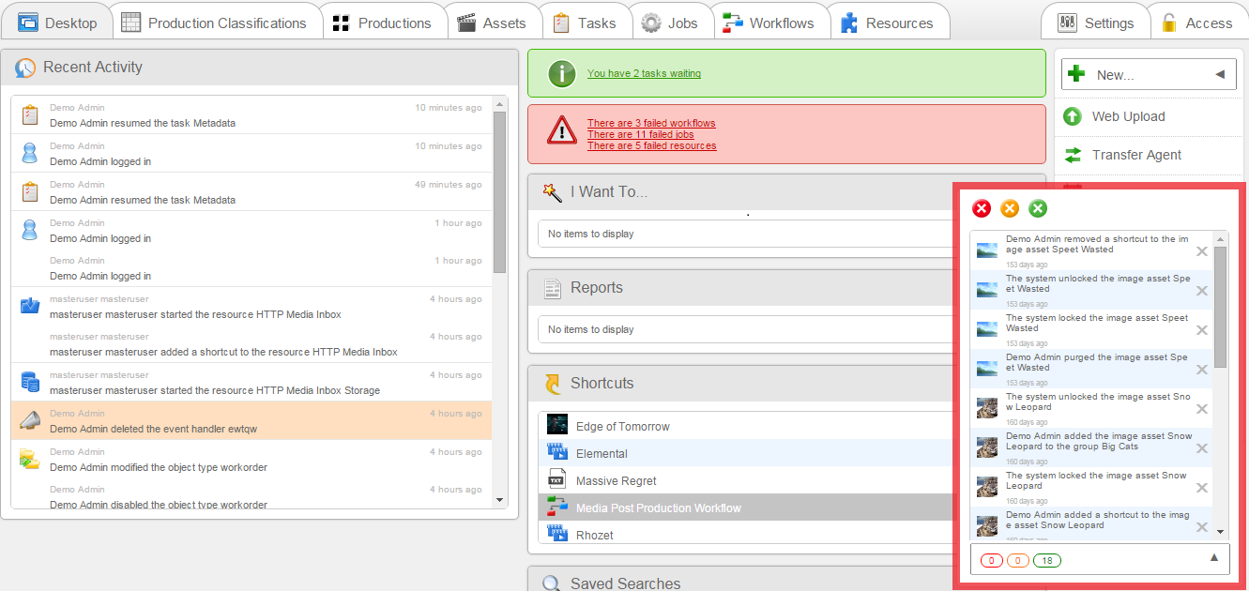Click the Transfer Agent arrows icon
The image size is (1249, 591).
click(1073, 155)
